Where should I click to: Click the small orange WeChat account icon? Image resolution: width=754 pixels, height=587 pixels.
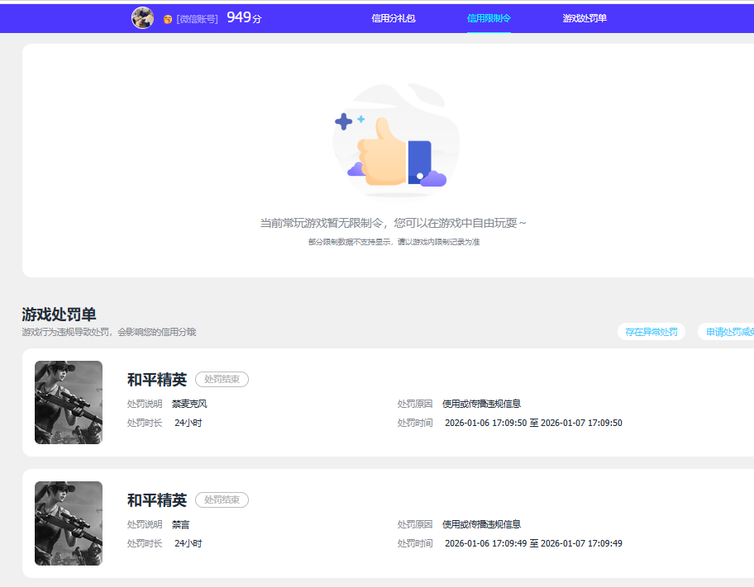click(167, 19)
